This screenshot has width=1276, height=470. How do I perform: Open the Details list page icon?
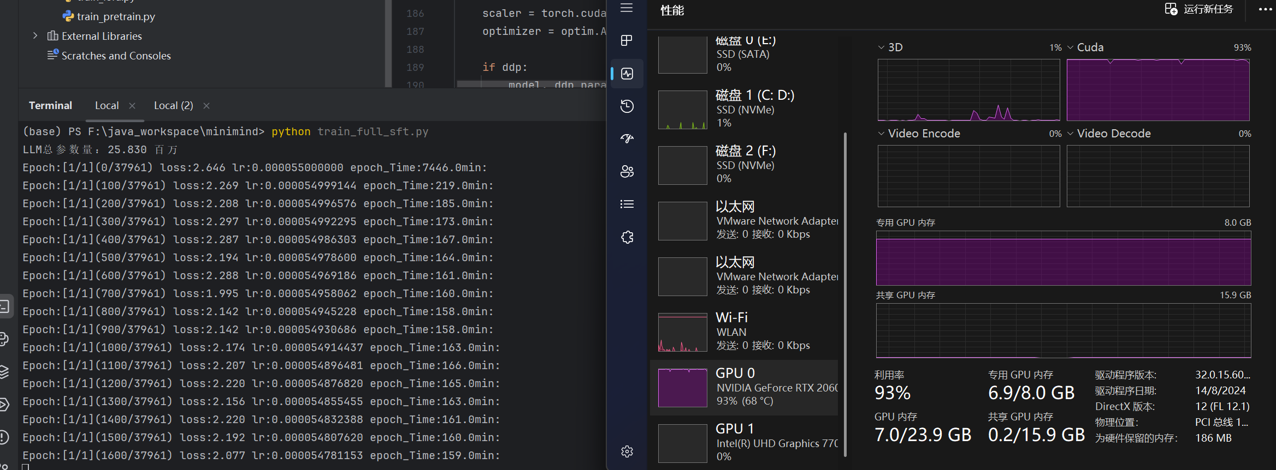click(x=627, y=204)
